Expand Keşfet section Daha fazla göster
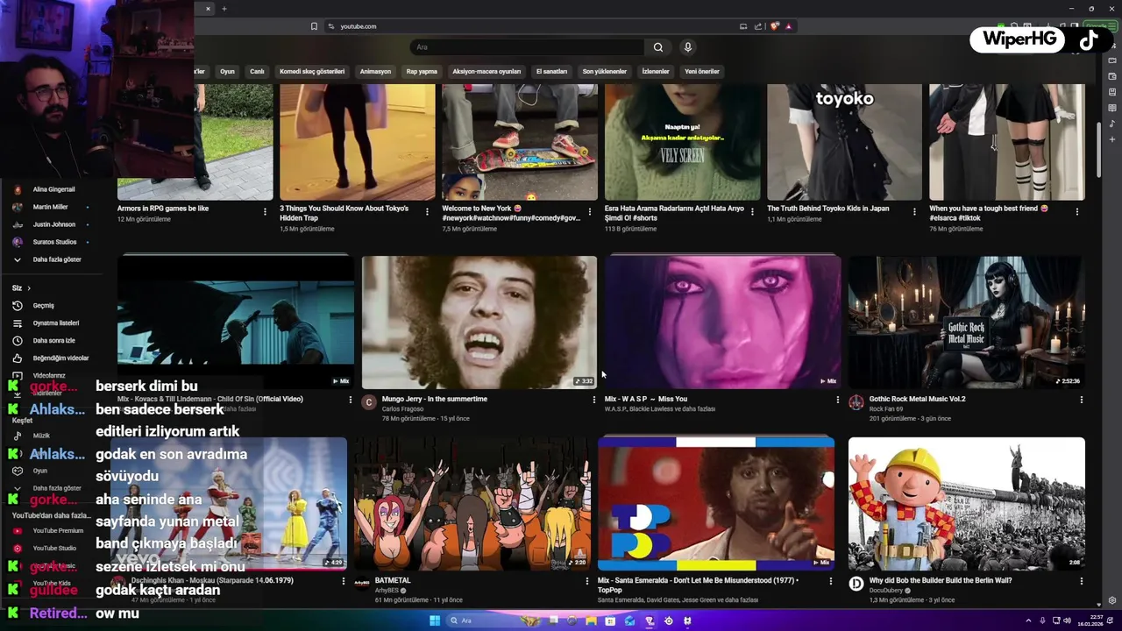This screenshot has width=1122, height=631. (56, 488)
